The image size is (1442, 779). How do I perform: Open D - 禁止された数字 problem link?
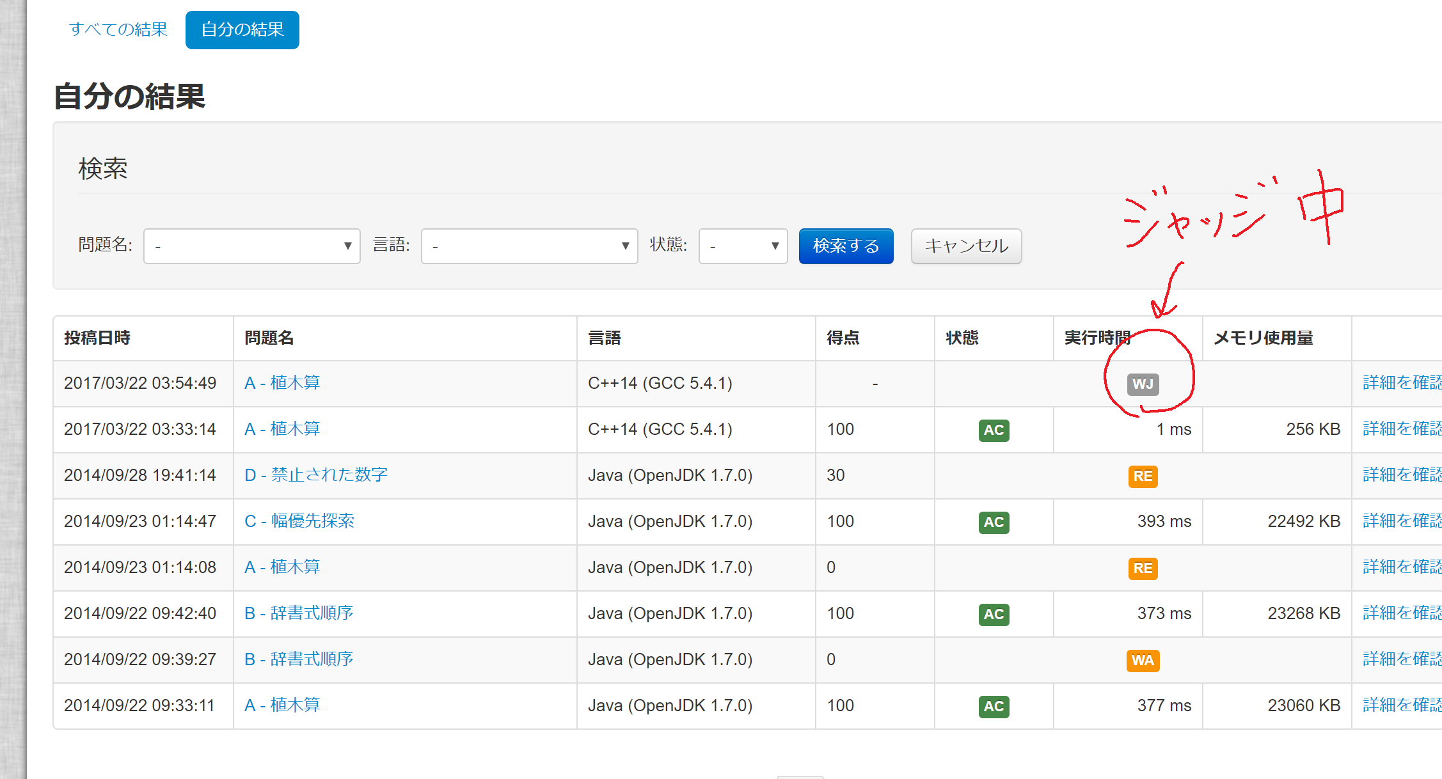[316, 475]
